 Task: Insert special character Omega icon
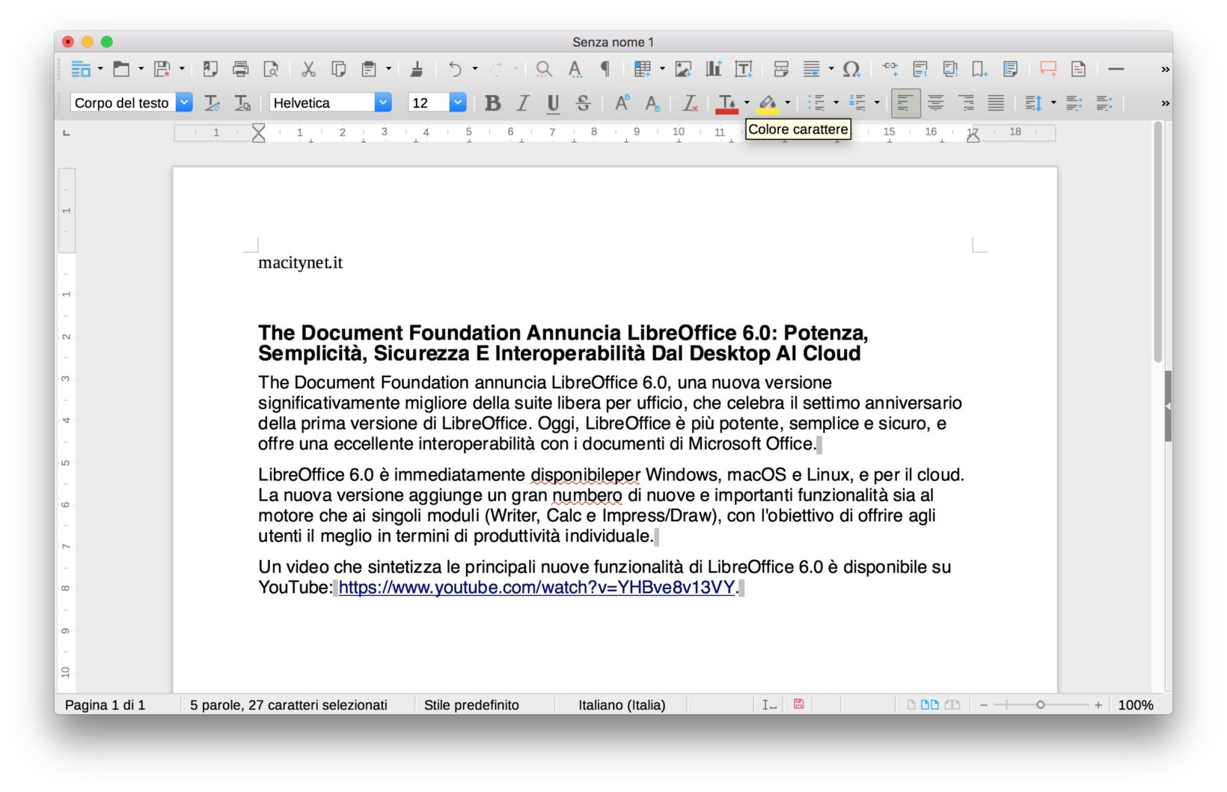click(851, 70)
